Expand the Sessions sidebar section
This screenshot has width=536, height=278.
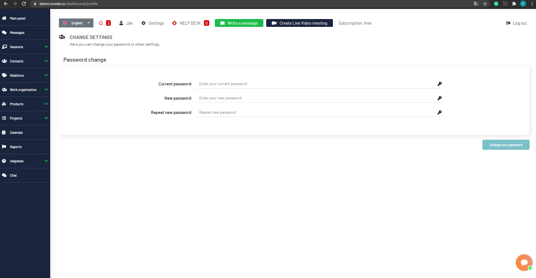(17, 47)
